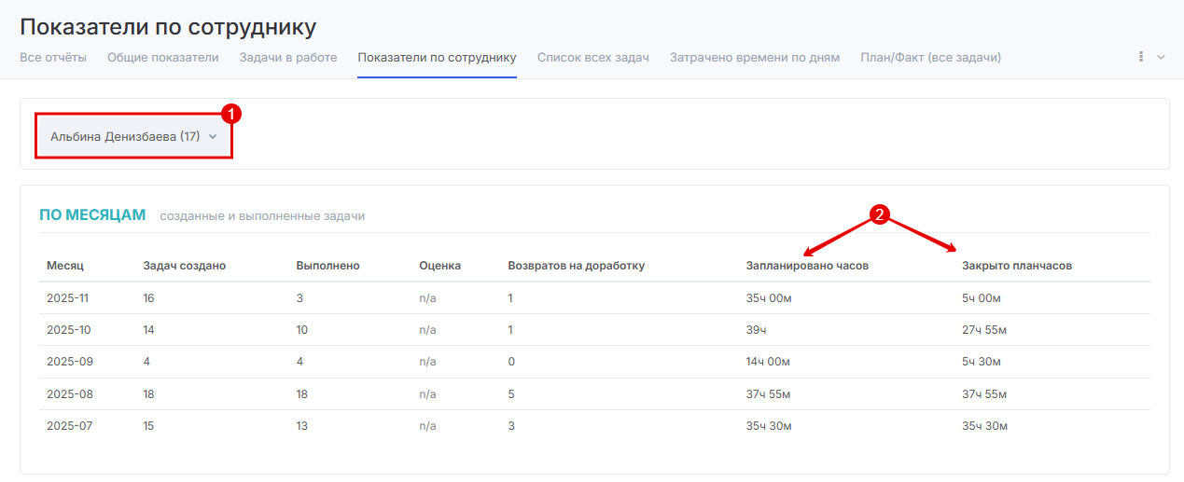Viewport: 1184px width, 482px height.
Task: Click the Запланировано часов column header
Action: coord(807,266)
